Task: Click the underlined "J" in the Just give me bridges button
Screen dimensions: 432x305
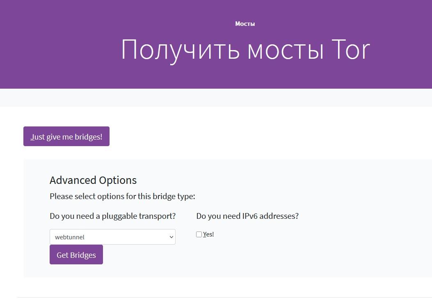Action: click(32, 137)
